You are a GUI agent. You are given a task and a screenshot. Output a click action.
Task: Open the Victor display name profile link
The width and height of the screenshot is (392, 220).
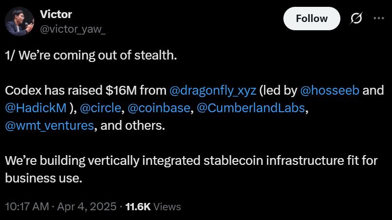pos(56,14)
